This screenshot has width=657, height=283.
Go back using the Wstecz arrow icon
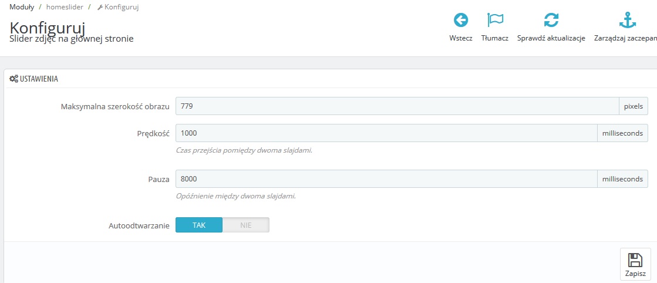[461, 20]
